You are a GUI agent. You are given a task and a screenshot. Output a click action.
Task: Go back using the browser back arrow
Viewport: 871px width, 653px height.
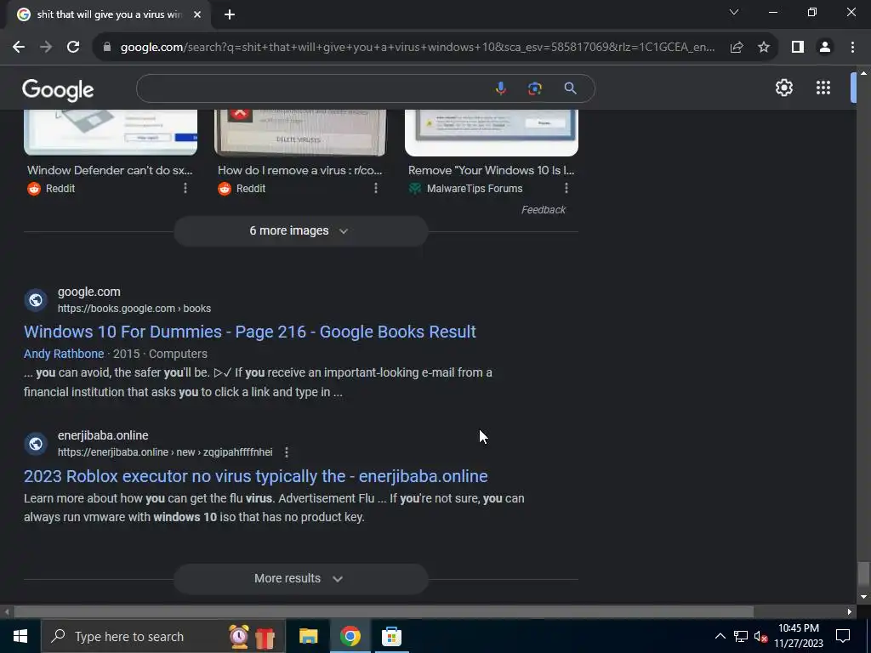pyautogui.click(x=19, y=48)
